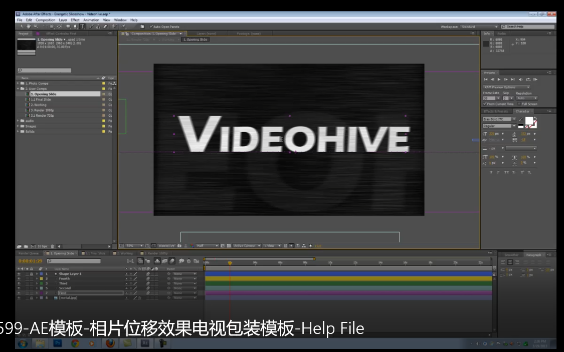Select the Eraser tool

[105, 26]
